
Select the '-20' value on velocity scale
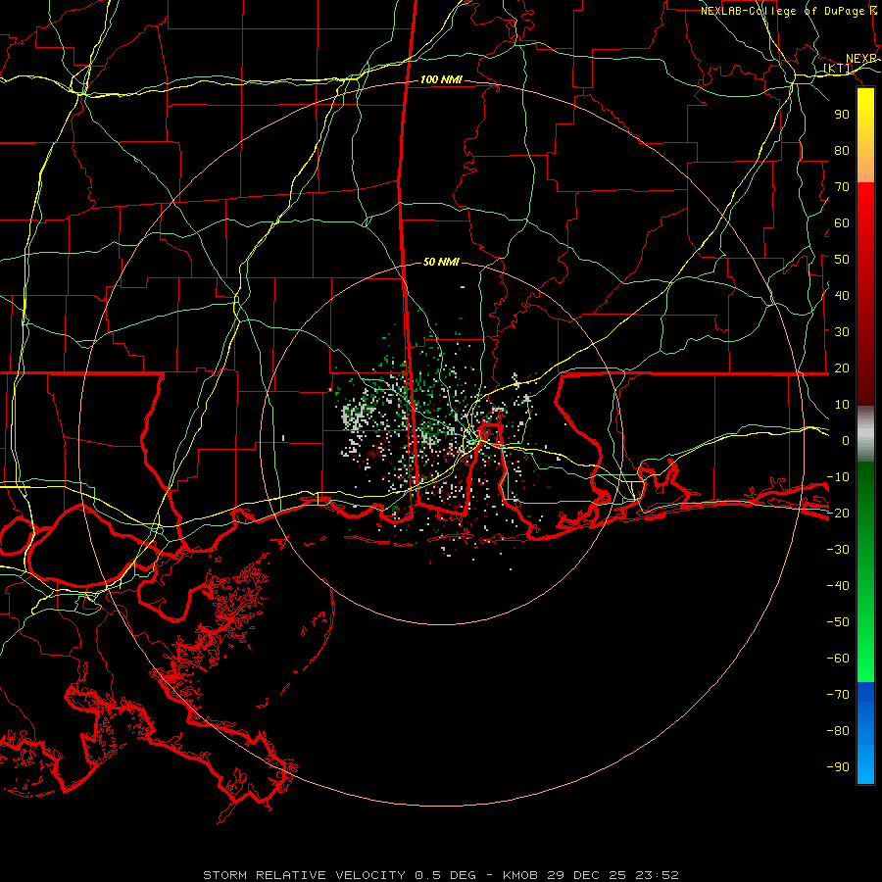(x=838, y=513)
